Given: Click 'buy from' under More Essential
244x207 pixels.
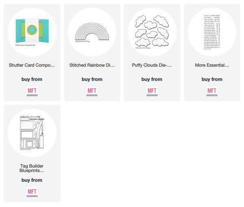Looking at the screenshot, I should [x=212, y=79].
